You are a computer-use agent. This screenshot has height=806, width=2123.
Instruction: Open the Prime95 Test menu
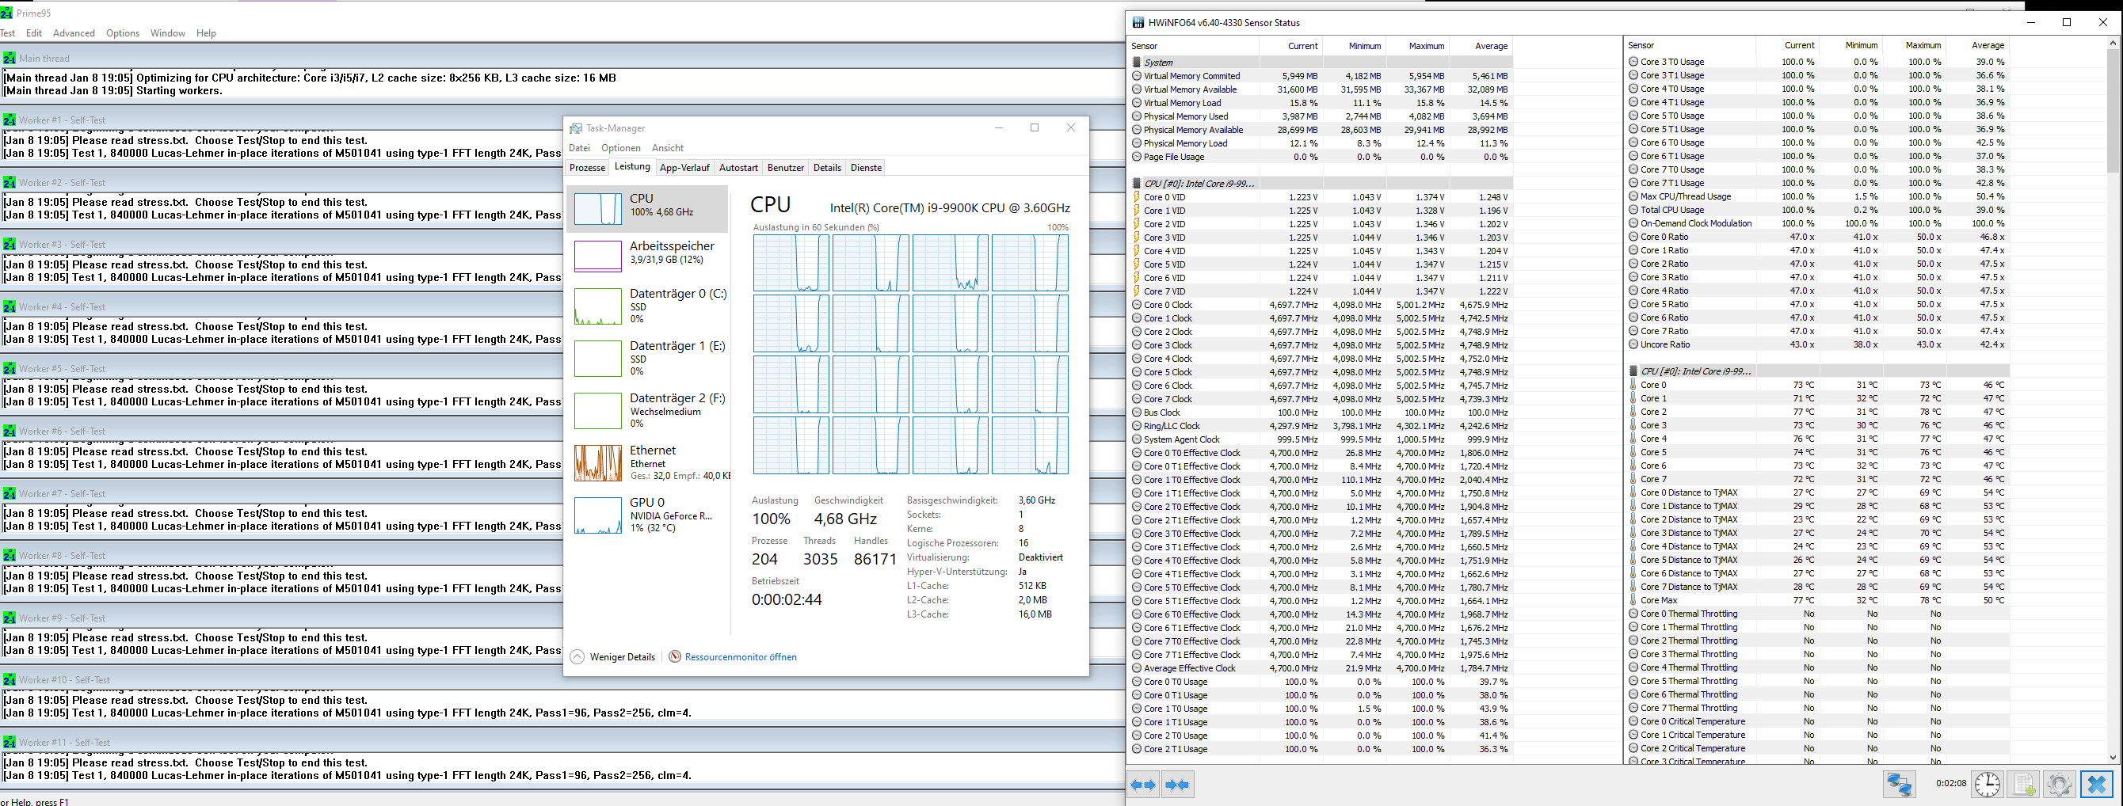(8, 33)
